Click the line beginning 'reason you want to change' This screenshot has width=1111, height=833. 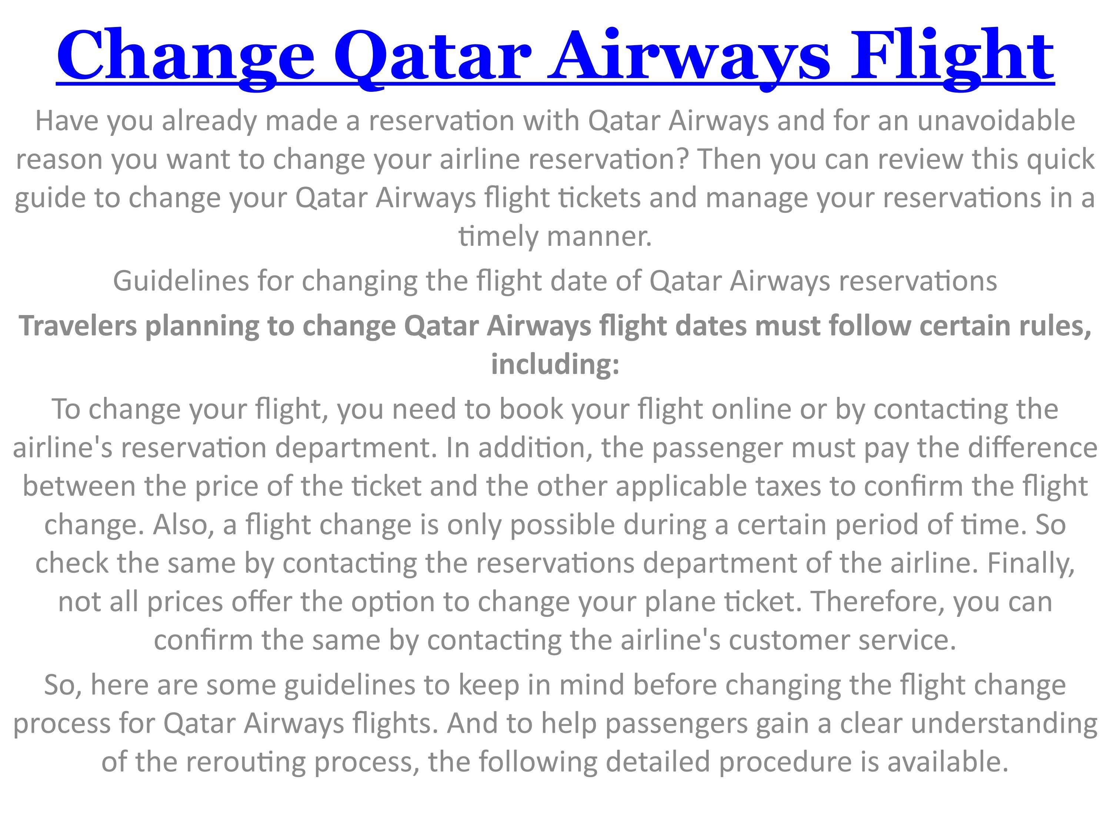(554, 160)
